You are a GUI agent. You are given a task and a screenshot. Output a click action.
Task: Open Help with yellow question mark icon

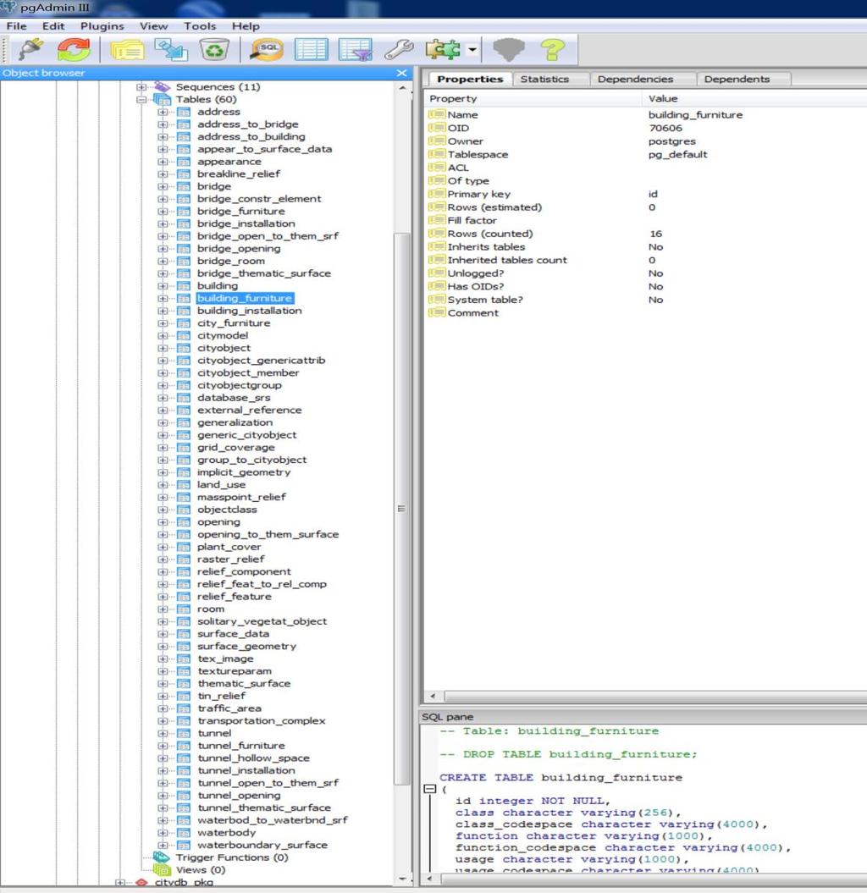(553, 50)
